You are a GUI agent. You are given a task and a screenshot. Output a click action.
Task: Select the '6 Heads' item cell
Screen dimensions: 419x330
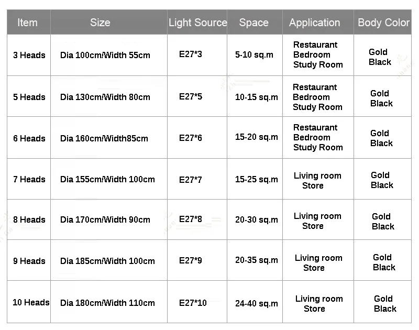point(29,138)
